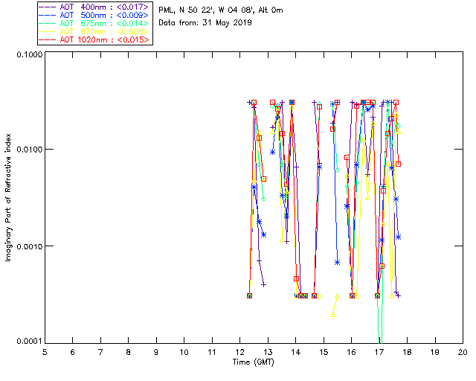Screen dimensions: 476x381
Task: Click the 12 tick on time axis
Action: point(239,351)
